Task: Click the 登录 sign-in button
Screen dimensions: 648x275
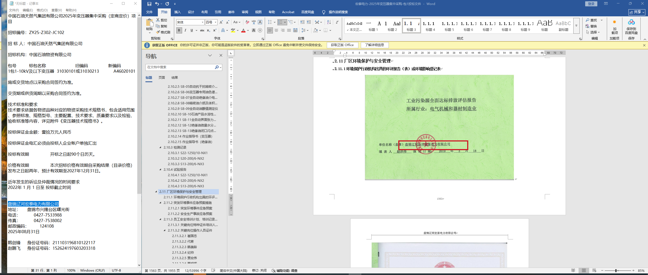Action: (x=591, y=4)
